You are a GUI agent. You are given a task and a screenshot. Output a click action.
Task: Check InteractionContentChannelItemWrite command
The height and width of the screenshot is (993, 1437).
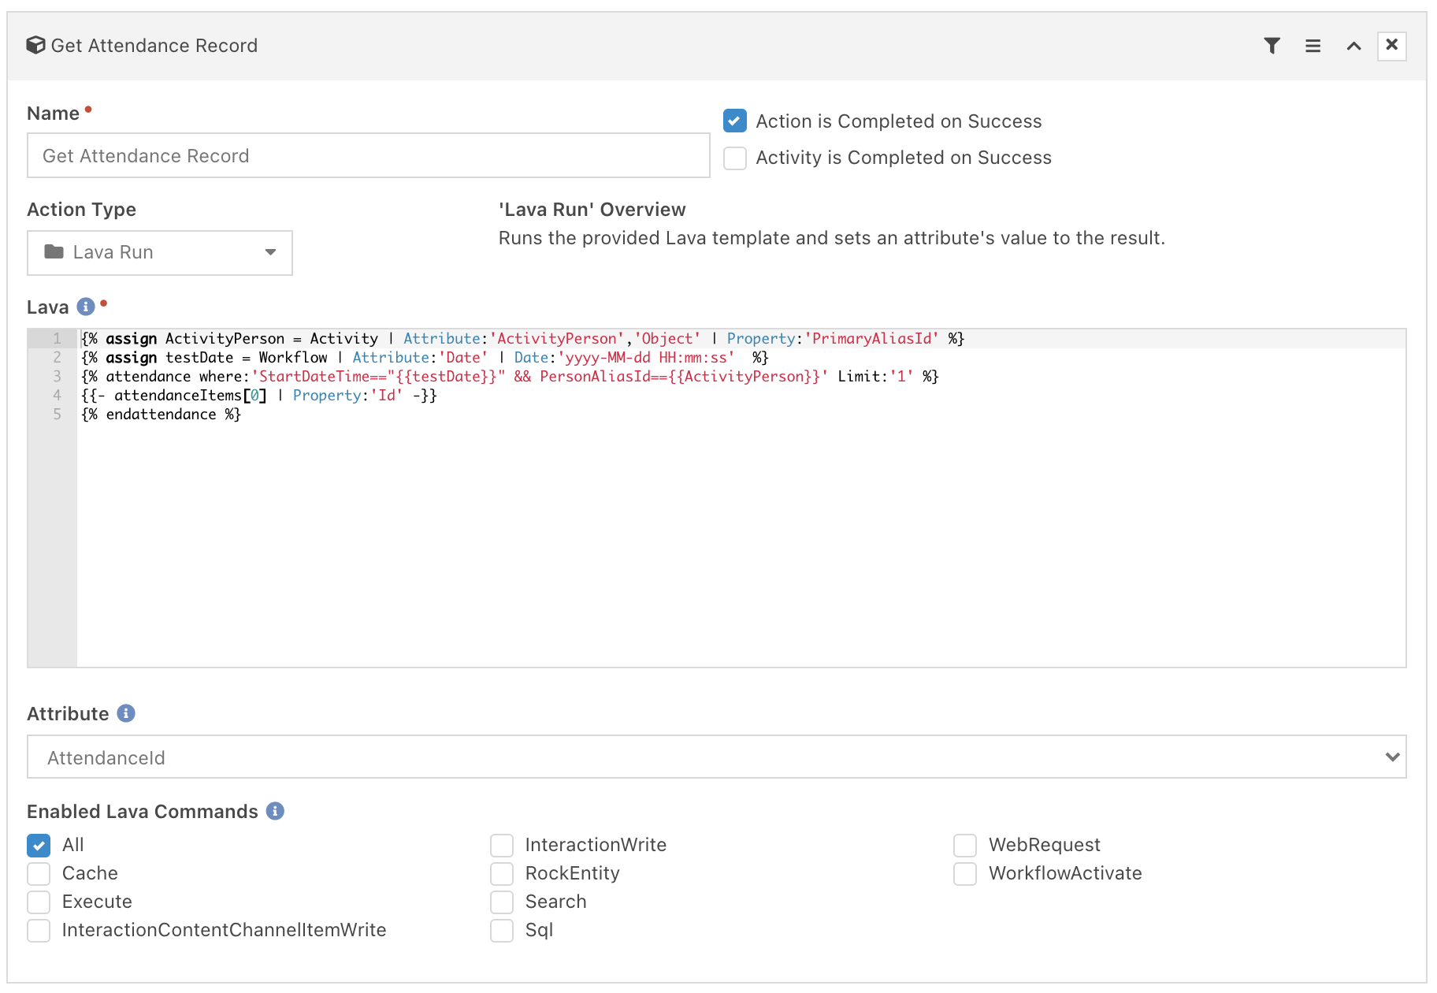39,930
